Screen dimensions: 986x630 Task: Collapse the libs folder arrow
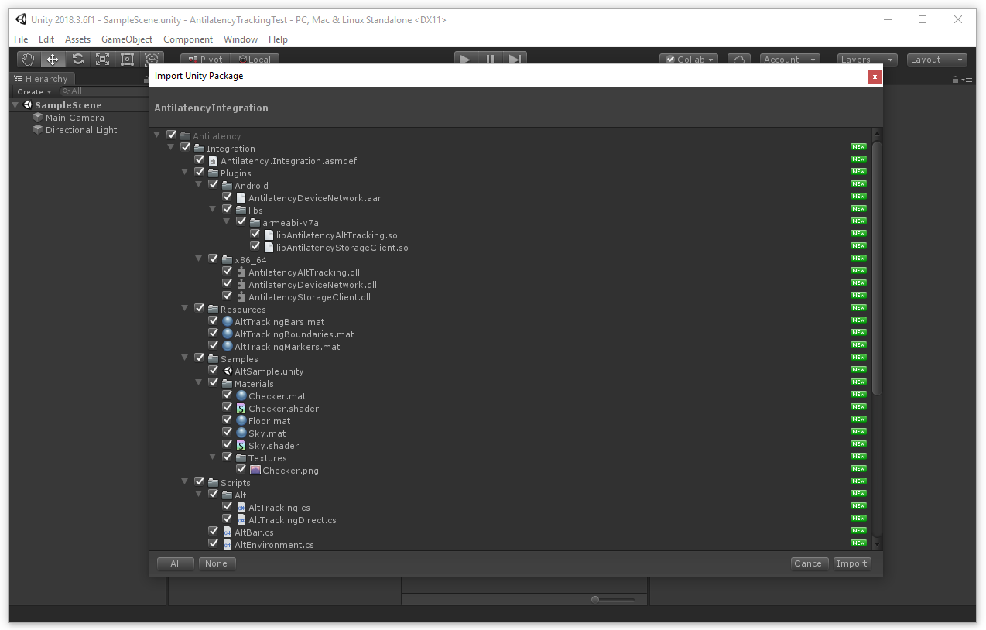coord(213,211)
